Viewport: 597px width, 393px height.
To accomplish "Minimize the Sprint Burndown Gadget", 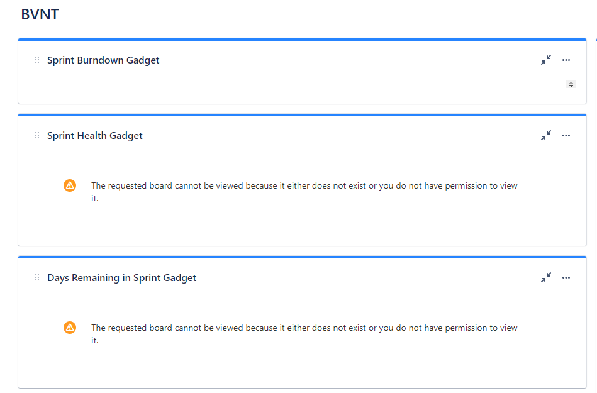I will (x=546, y=60).
